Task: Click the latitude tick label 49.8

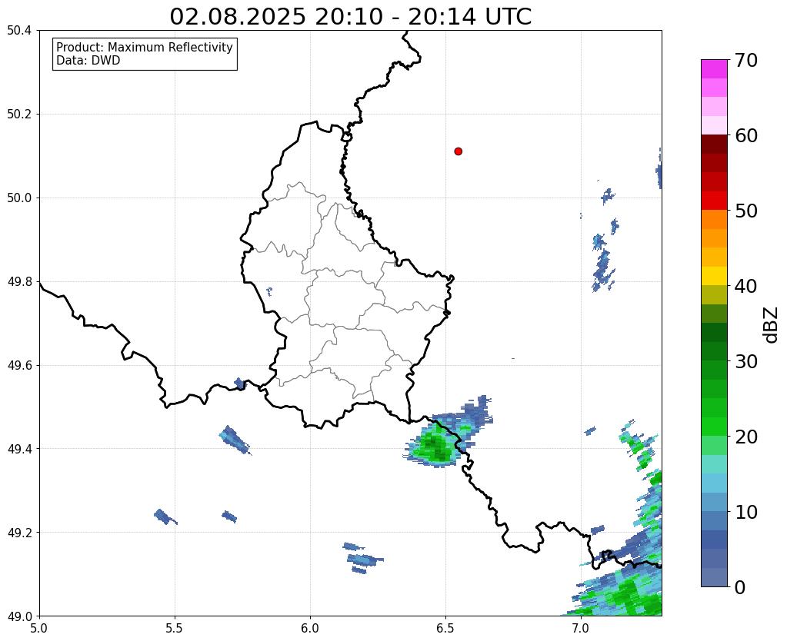Action: [19, 282]
